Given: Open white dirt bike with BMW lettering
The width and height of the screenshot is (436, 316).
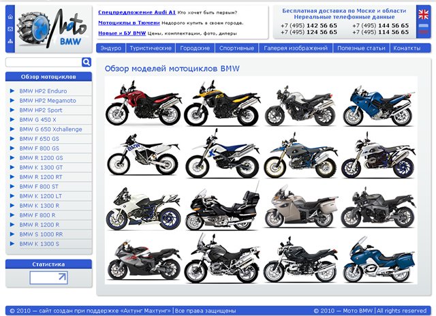Looking at the screenshot, I should [x=143, y=155].
